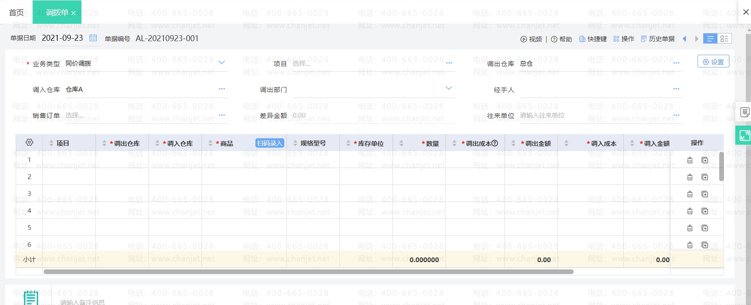This screenshot has width=751, height=305.
Task: Open the video tutorial link
Action: click(531, 39)
